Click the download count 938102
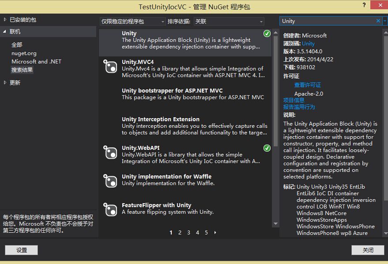The width and height of the screenshot is (388, 264). tap(306, 67)
